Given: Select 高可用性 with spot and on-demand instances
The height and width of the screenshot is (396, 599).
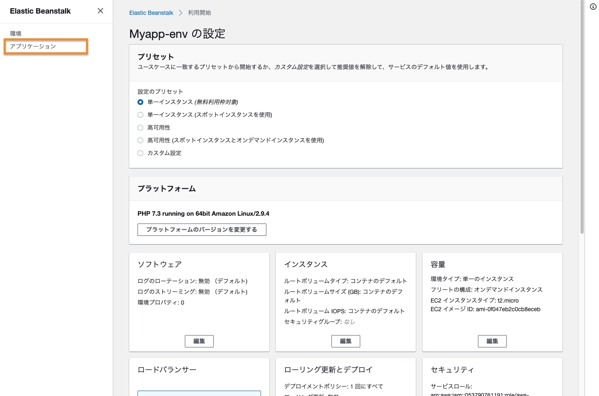Looking at the screenshot, I should click(x=140, y=140).
